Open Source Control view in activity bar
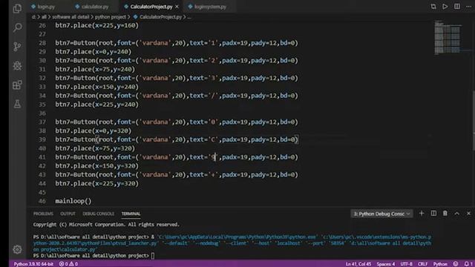The height and width of the screenshot is (267, 475). click(x=17, y=47)
